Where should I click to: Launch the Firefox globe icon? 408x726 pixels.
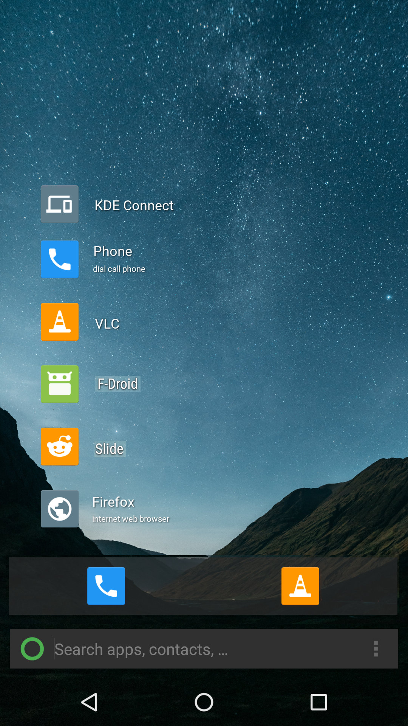coord(60,509)
